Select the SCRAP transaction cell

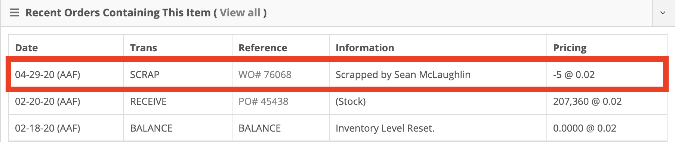pos(178,75)
